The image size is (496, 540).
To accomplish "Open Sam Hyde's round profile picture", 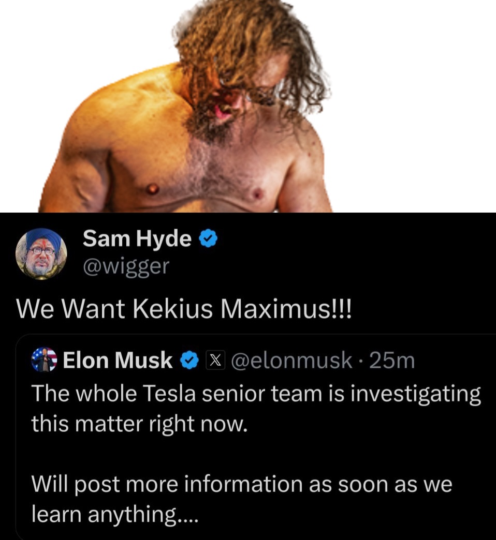I will pyautogui.click(x=41, y=254).
